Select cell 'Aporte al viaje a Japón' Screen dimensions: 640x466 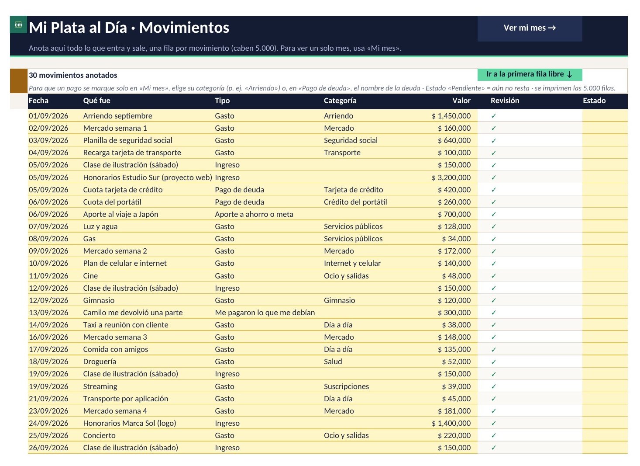tap(120, 214)
